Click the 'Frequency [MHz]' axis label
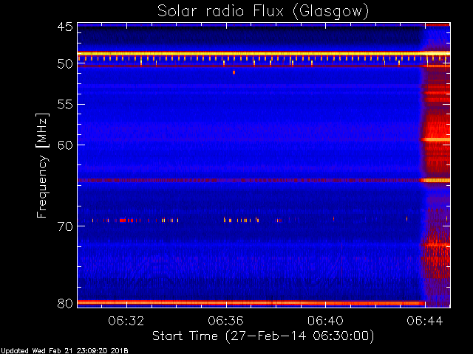Screen dimensions: 473x354 click(x=42, y=165)
